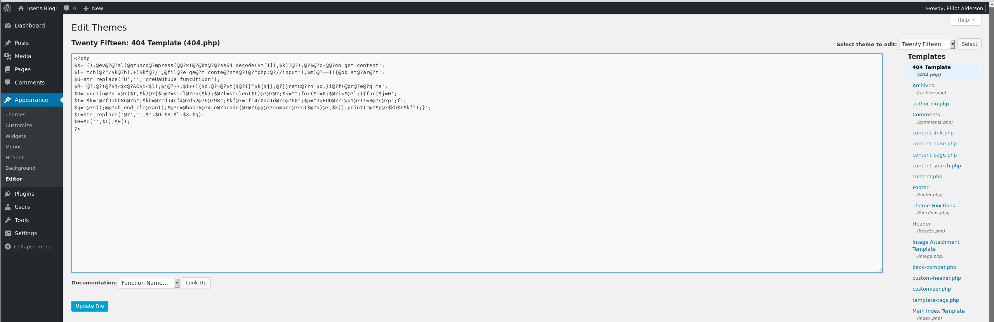Screen dimensions: 994x322
Task: Open the Function Name documentation dropdown
Action: click(149, 283)
